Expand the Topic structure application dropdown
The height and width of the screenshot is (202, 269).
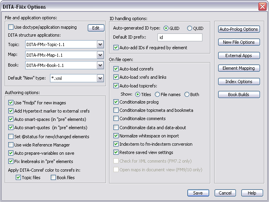[100, 44]
